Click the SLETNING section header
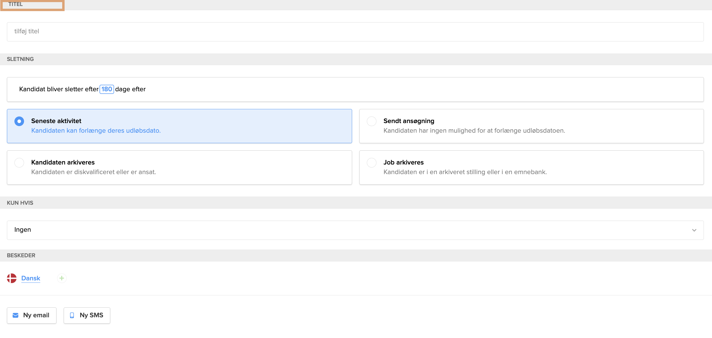The image size is (712, 338). coord(20,59)
